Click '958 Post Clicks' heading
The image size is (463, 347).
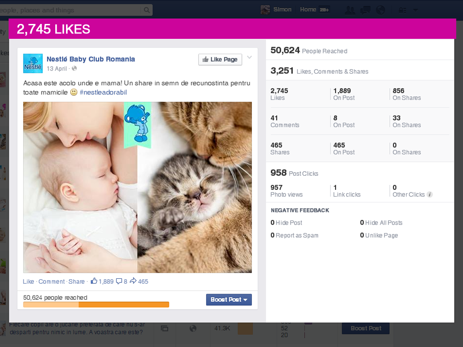[294, 173]
